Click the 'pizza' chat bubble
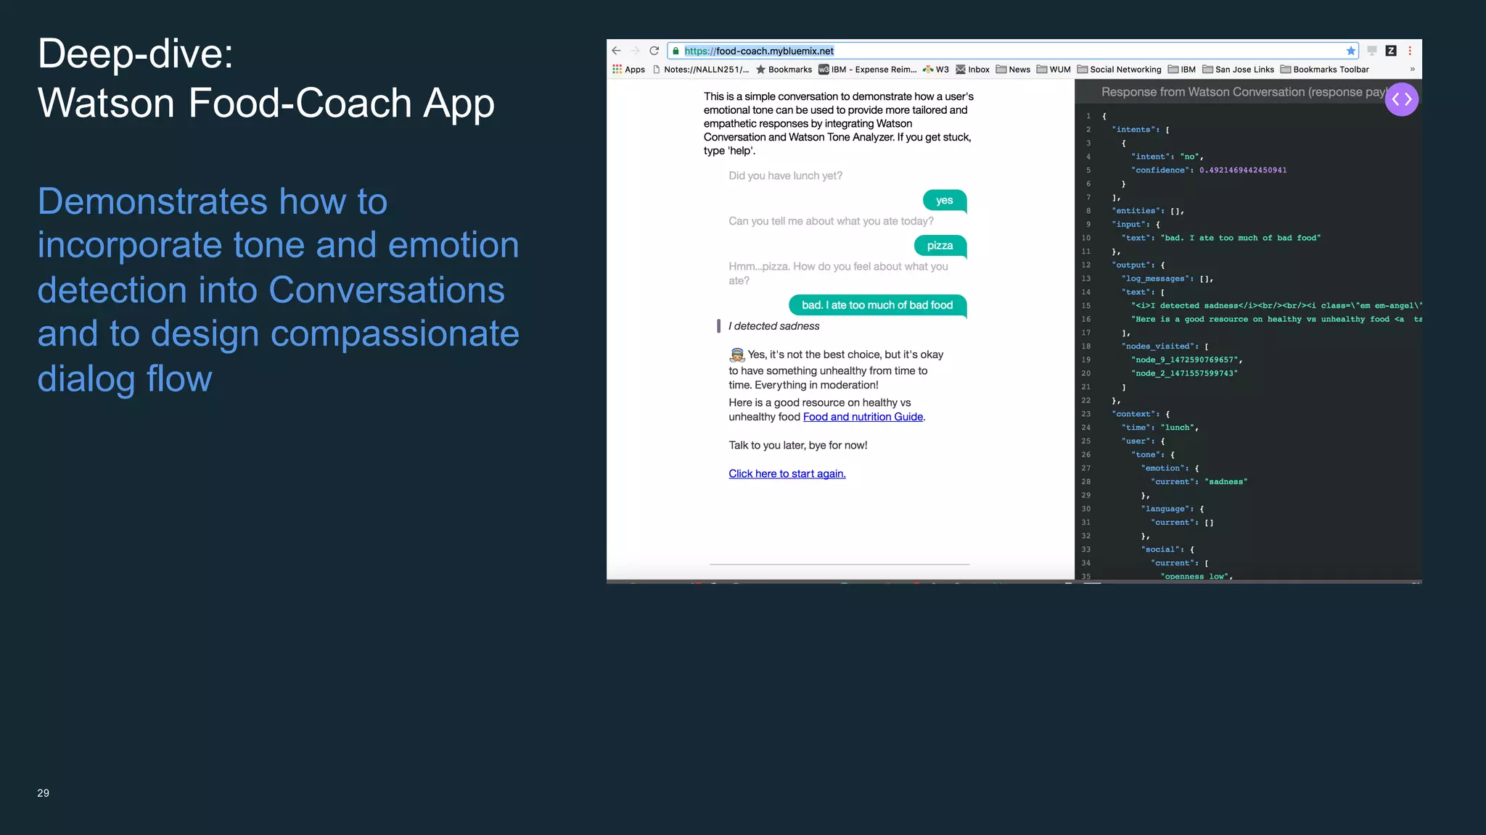 [940, 246]
